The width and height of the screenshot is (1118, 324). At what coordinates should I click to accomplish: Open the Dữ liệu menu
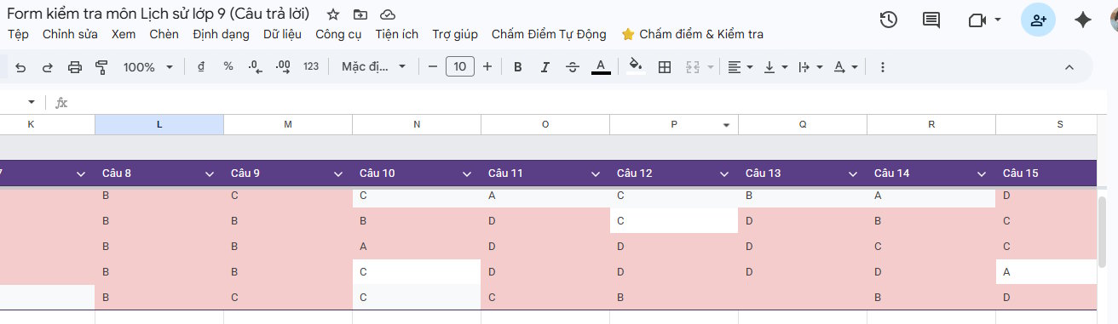pyautogui.click(x=282, y=34)
